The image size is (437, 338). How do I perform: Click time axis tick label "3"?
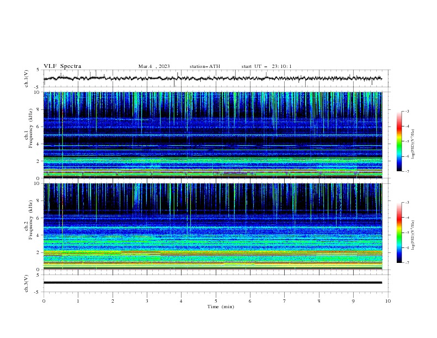(x=147, y=301)
